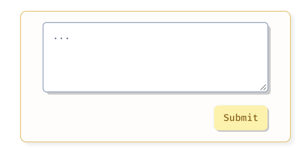The height and width of the screenshot is (152, 304).
Task: Click the three-dot placeholder text
Action: (61, 38)
